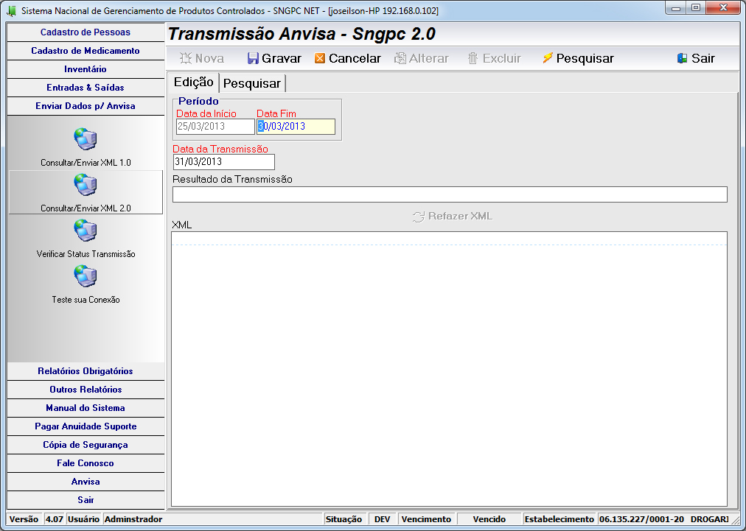Viewport: 746px width, 531px height.
Task: Click the Consultar/Enviar XML 2.0 label
Action: [x=86, y=208]
